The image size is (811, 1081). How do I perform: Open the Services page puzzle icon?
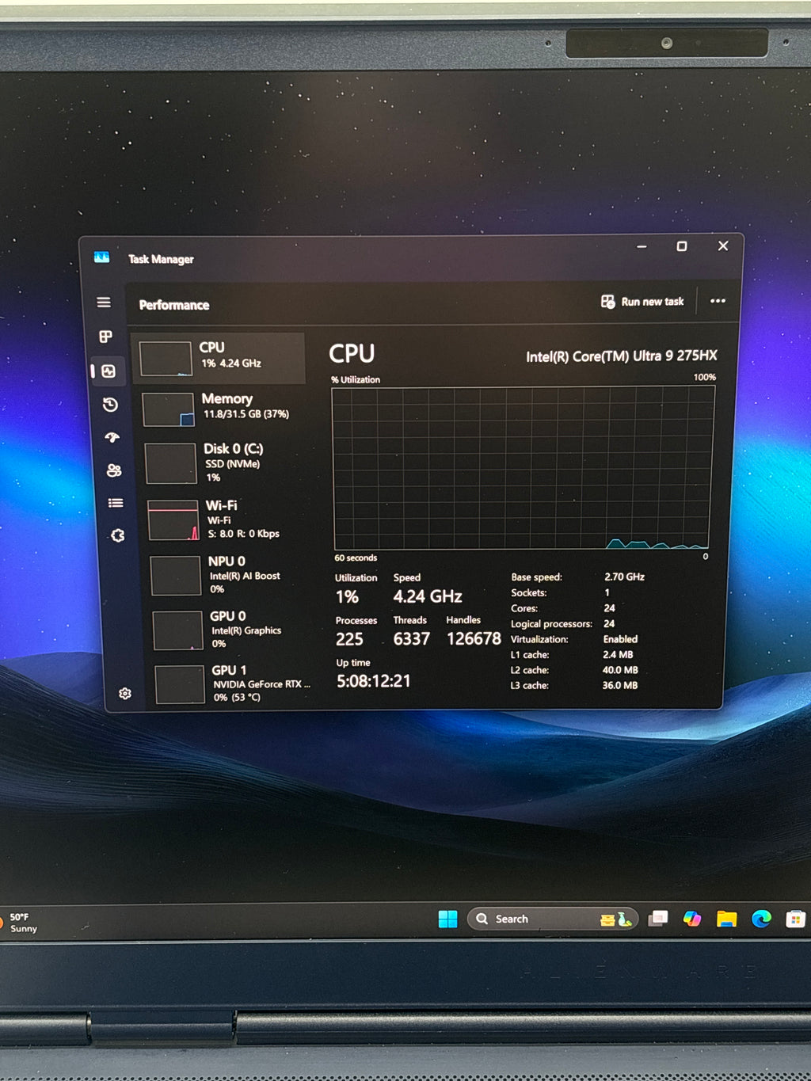[118, 535]
